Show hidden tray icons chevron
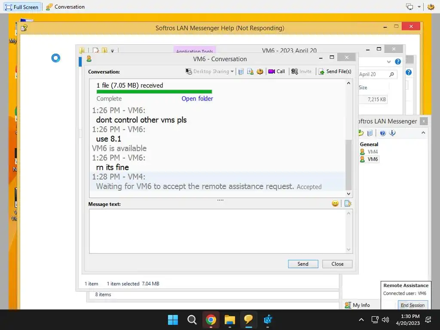The height and width of the screenshot is (330, 440). tap(361, 320)
